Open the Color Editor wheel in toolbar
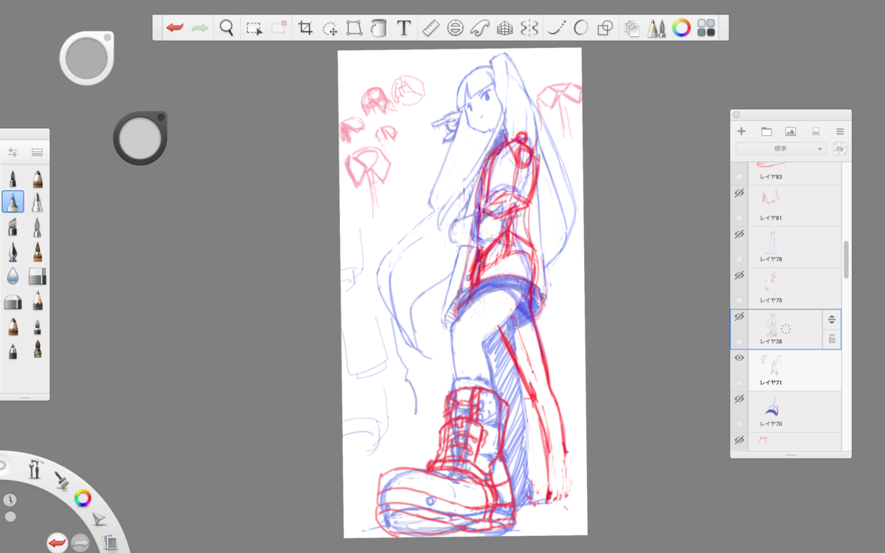Screen dimensions: 885x553 (x=681, y=28)
